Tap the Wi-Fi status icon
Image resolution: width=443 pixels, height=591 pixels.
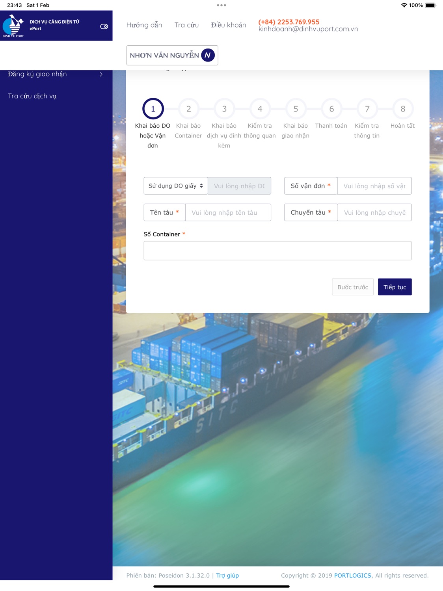point(404,5)
